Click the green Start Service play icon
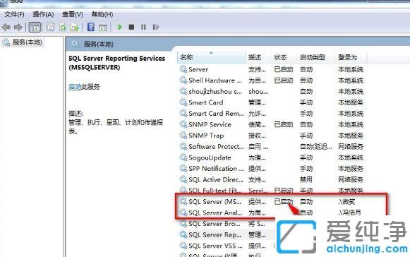The width and height of the screenshot is (410, 257). [x=120, y=27]
